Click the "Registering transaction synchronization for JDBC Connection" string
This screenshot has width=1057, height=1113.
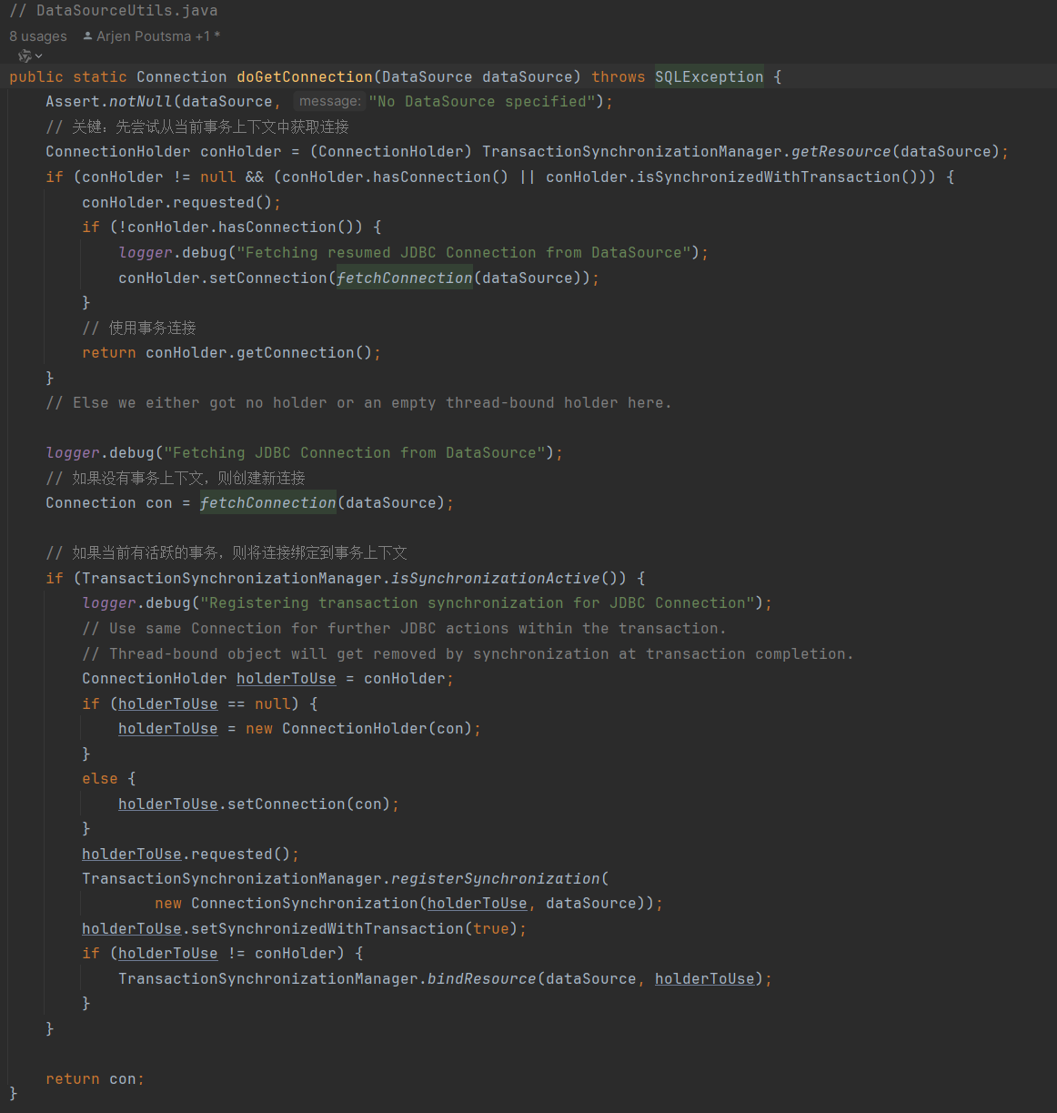coord(478,603)
